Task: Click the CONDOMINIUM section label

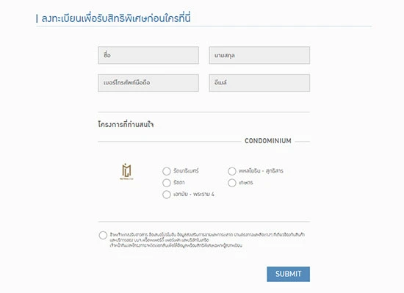Action: coord(268,141)
